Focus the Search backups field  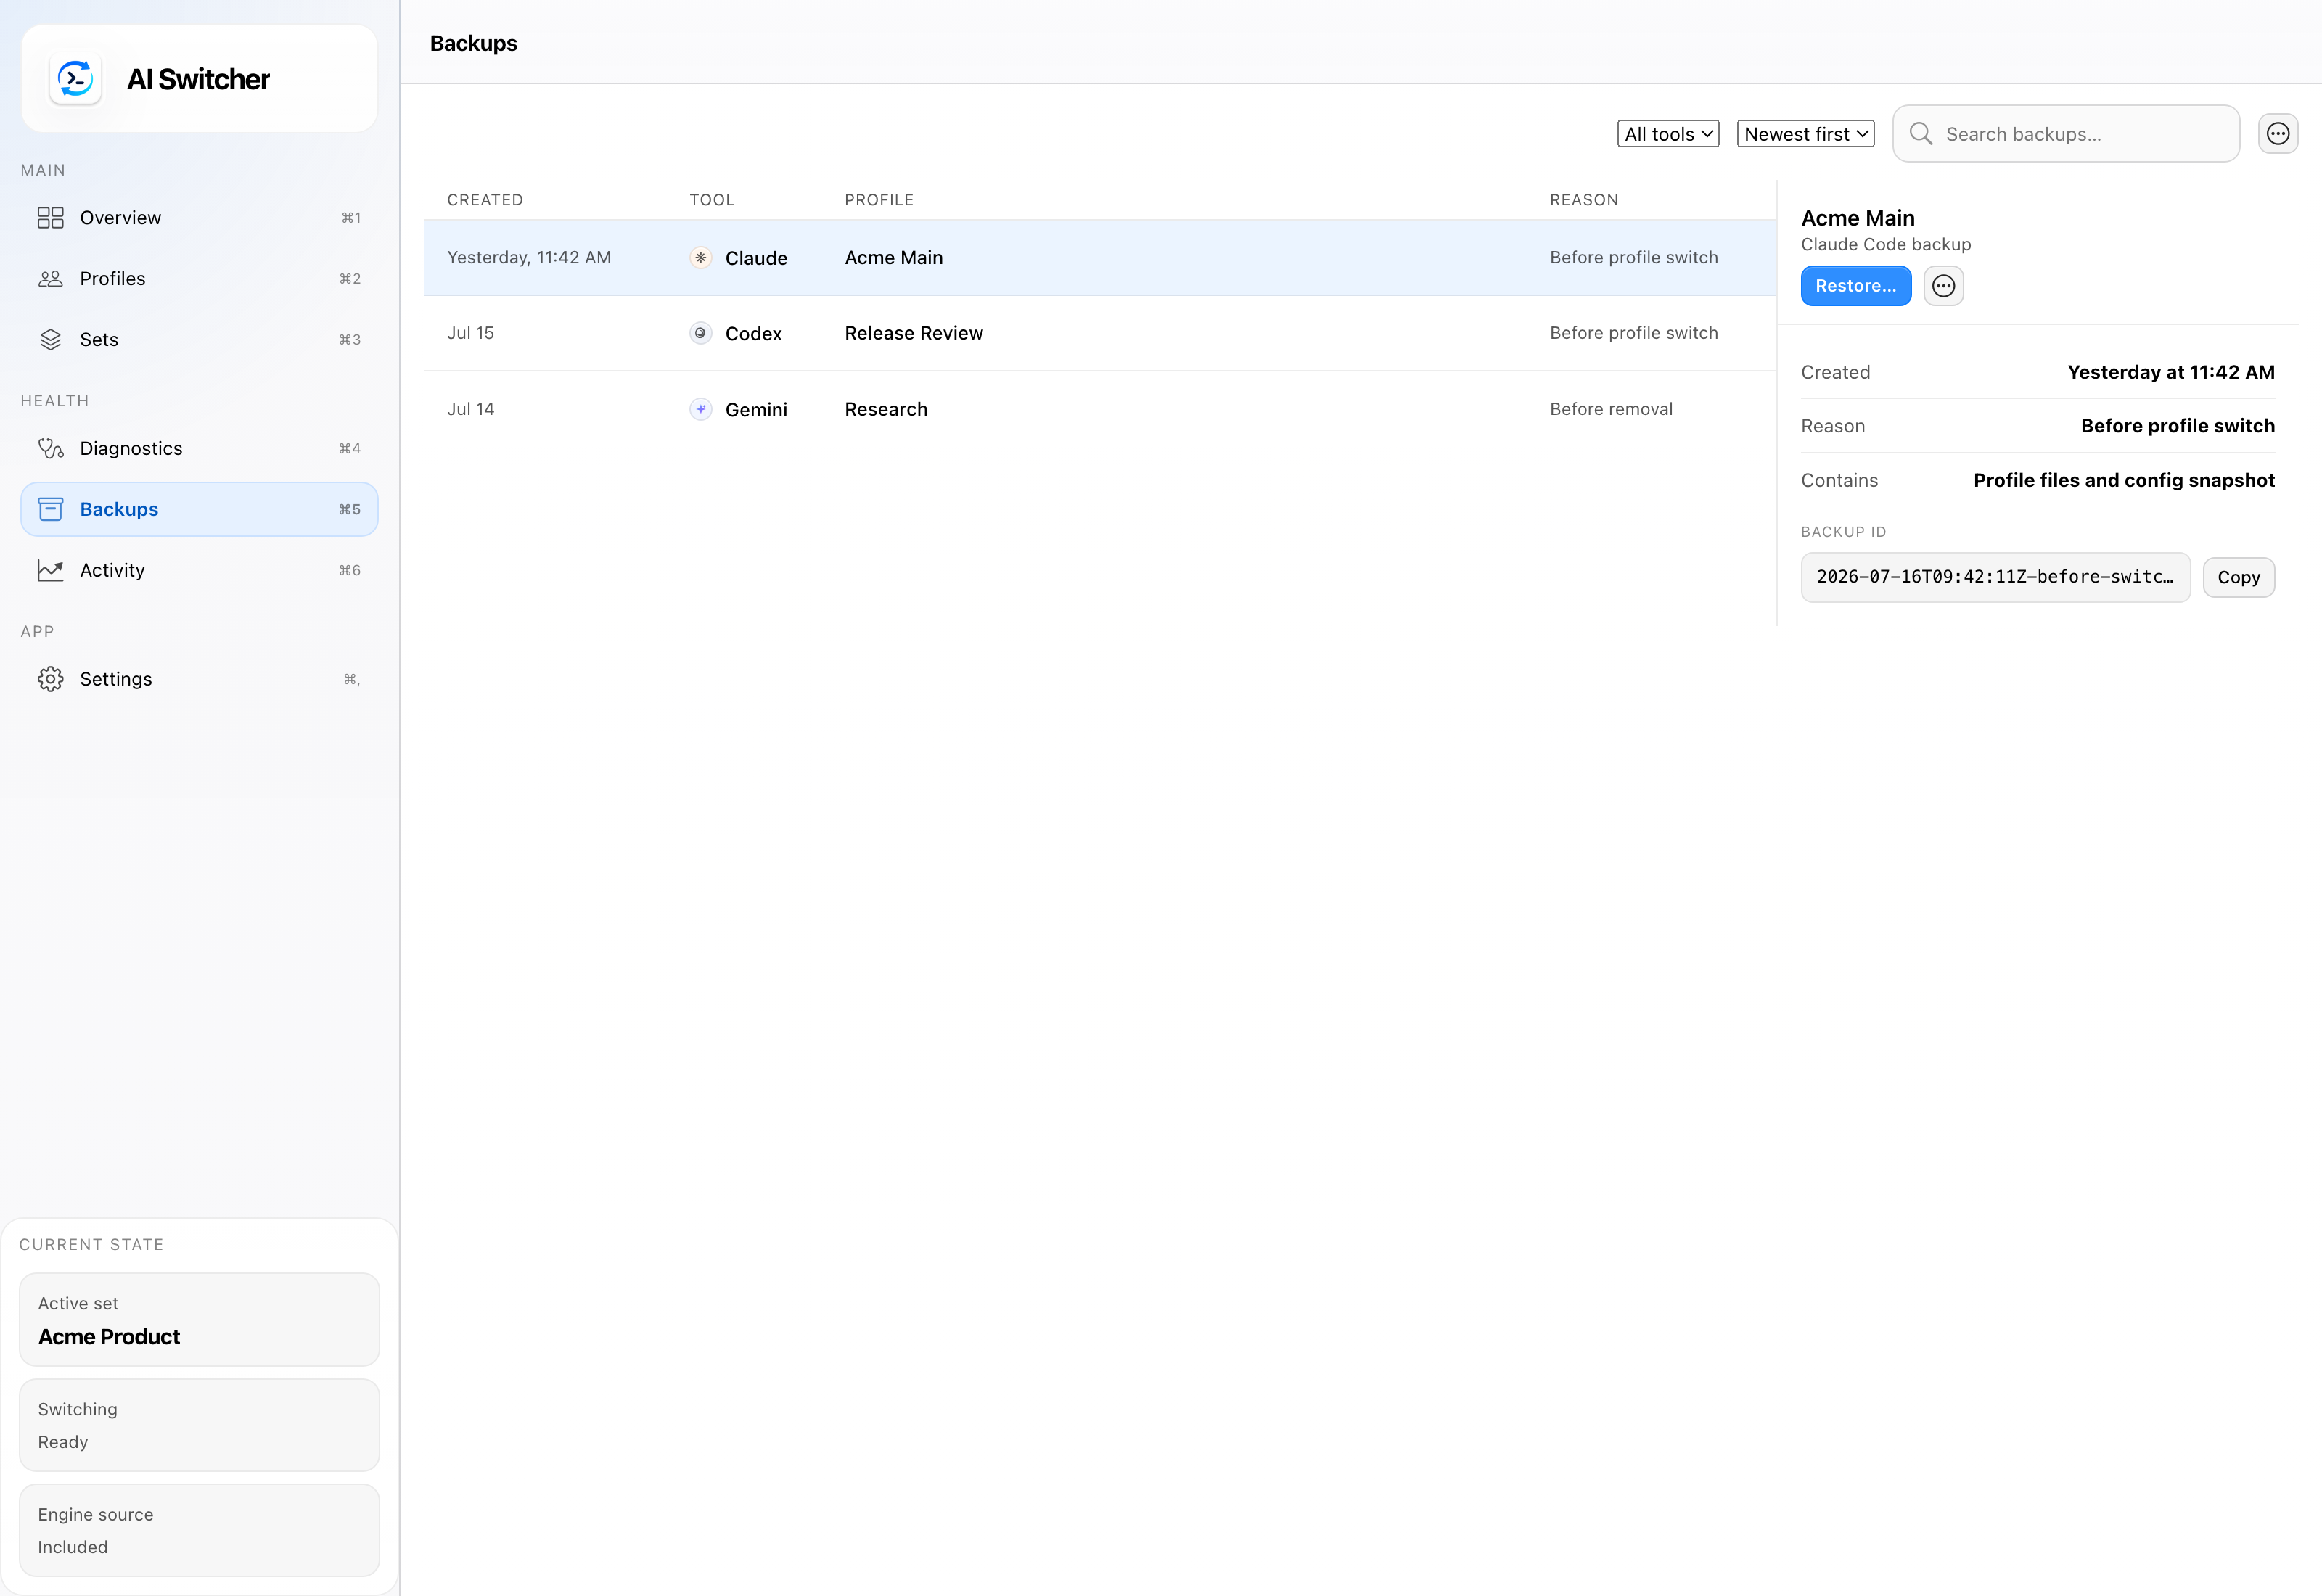coord(2065,134)
